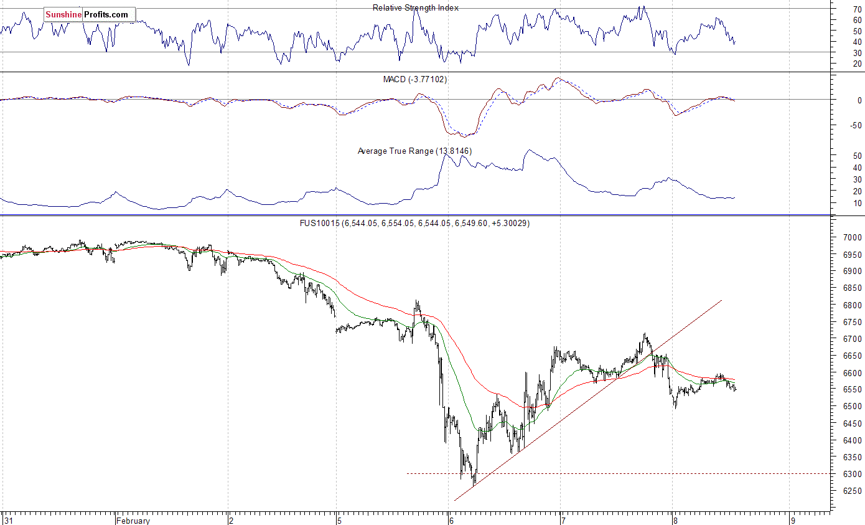865x525 pixels.
Task: Click the 6400 price axis label
Action: pyautogui.click(x=853, y=440)
